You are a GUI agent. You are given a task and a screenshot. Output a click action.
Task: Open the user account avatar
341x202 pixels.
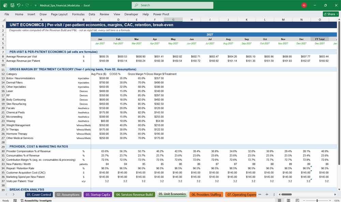click(304, 5)
